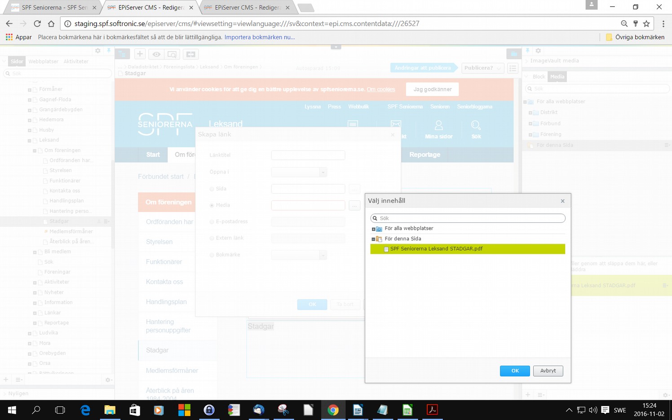Toggle preview mode with the eye icon
The height and width of the screenshot is (420, 672).
point(156,54)
